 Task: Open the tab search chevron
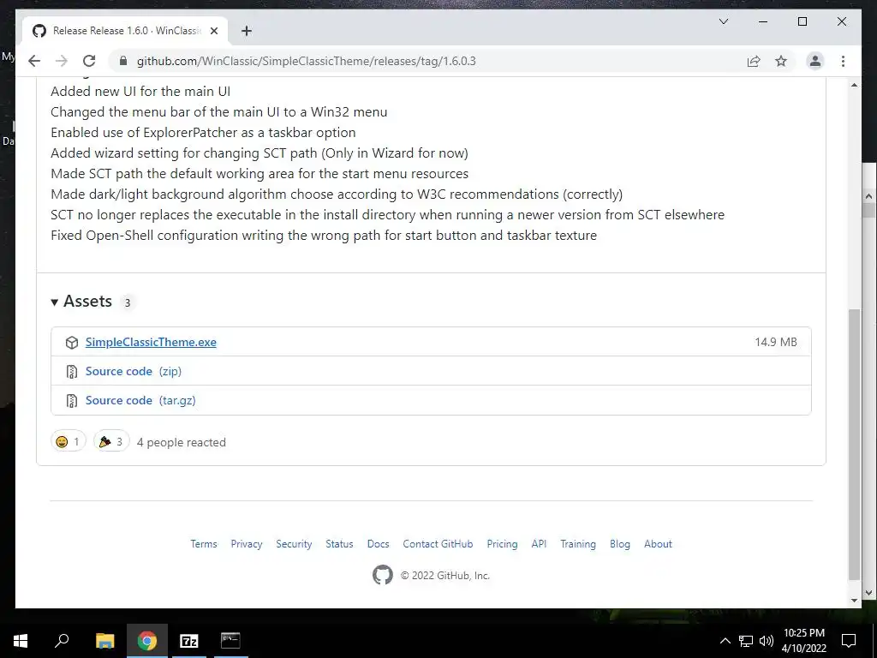click(x=723, y=21)
